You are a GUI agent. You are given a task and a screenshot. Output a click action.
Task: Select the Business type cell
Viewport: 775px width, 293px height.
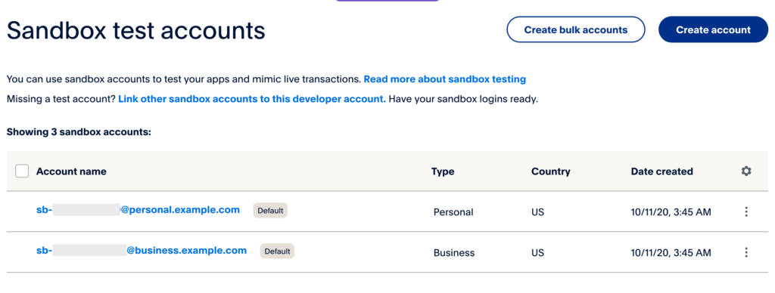[454, 252]
